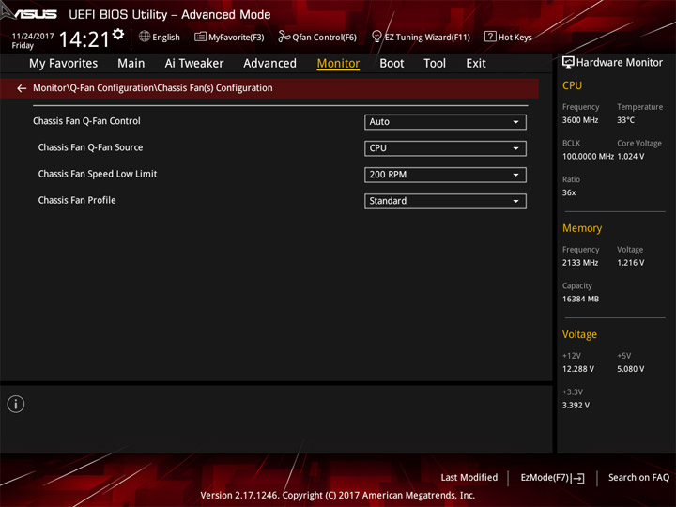This screenshot has height=507, width=676.
Task: Open Chassis Fan Q-Fan Control dropdown
Action: (x=445, y=122)
